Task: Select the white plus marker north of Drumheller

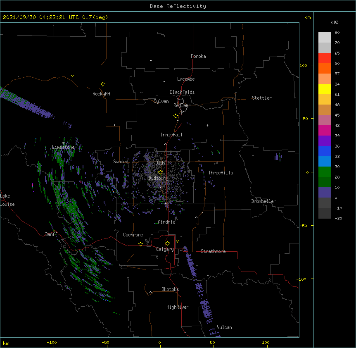Action: pos(253,155)
